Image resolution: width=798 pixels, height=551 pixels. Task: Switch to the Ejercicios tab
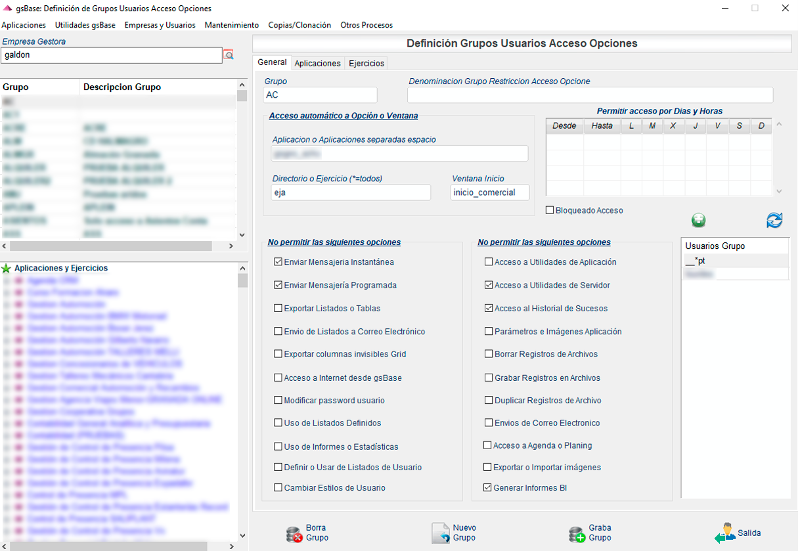366,62
